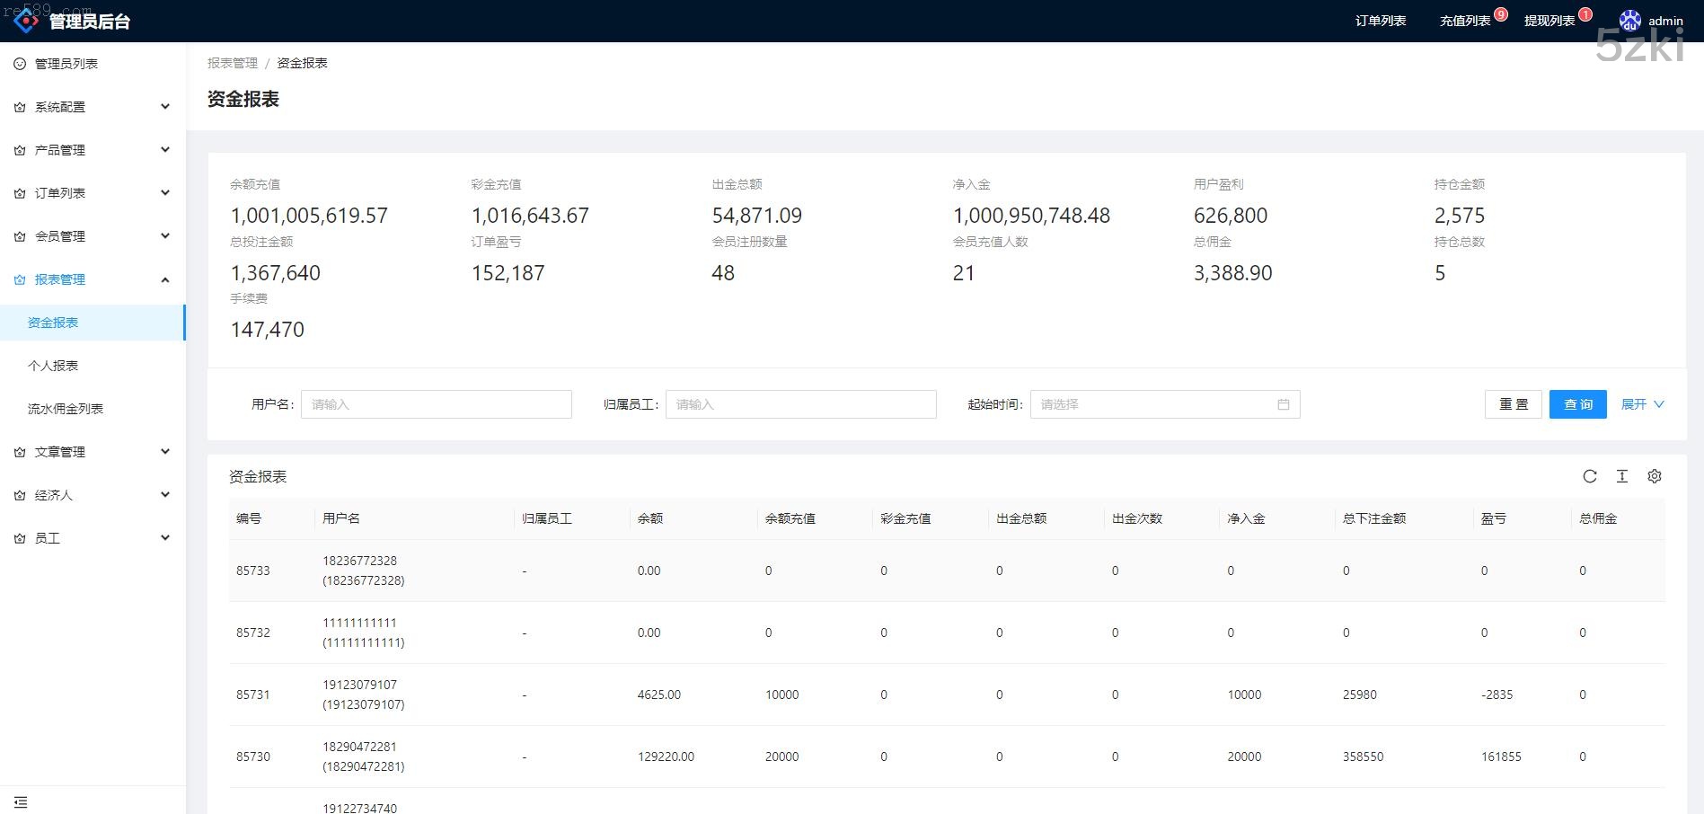Click the 管理员列表 sidebar icon
Image resolution: width=1704 pixels, height=814 pixels.
(x=20, y=64)
